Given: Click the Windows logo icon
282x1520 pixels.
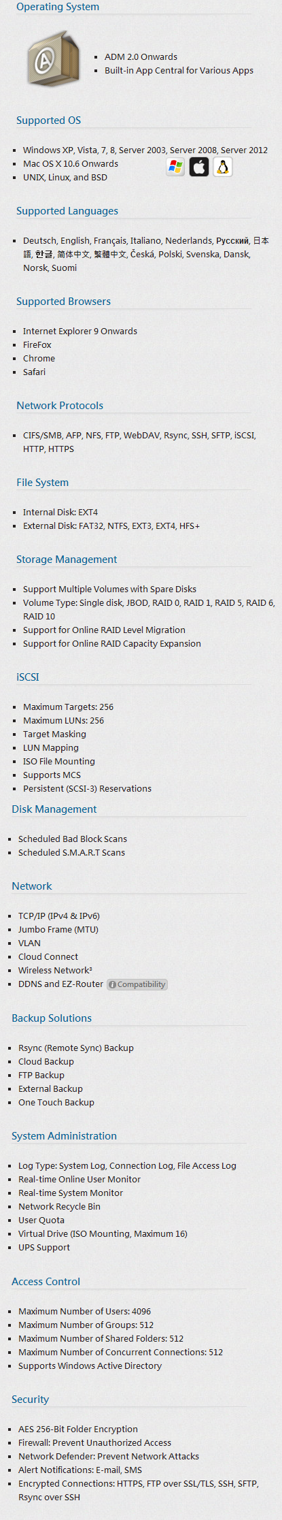Looking at the screenshot, I should (175, 167).
